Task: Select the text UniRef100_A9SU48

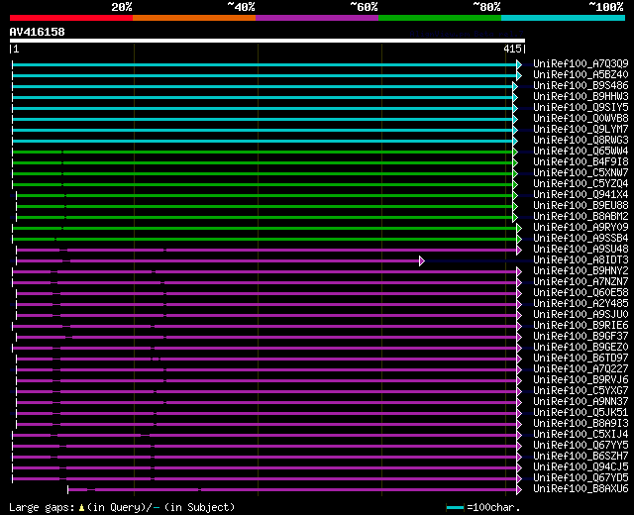Action: 581,250
